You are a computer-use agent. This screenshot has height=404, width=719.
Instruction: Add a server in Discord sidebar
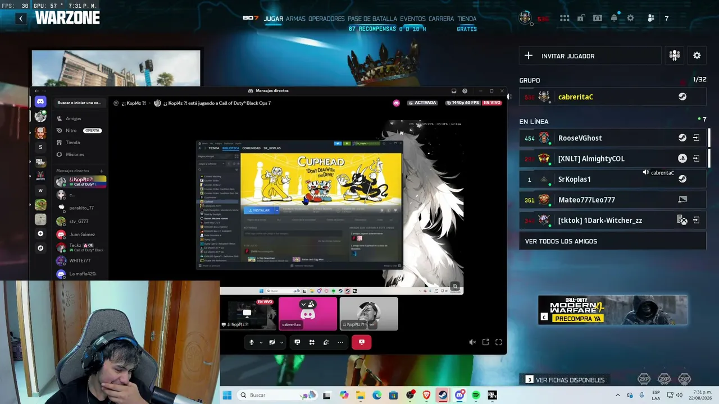[x=40, y=233]
